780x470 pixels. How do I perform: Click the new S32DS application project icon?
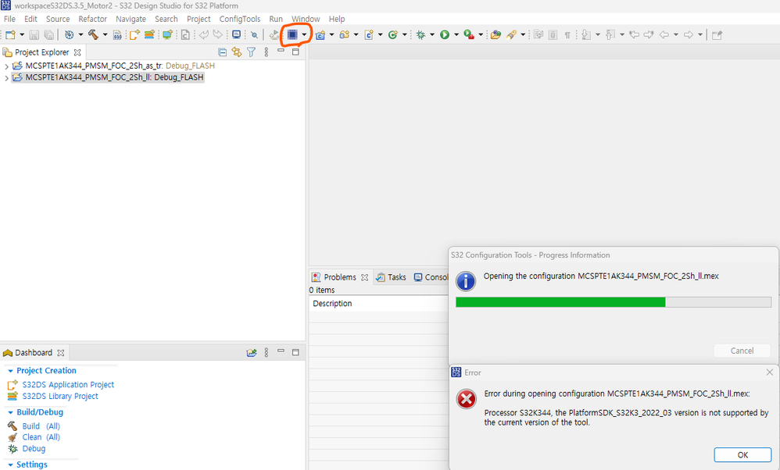point(134,35)
